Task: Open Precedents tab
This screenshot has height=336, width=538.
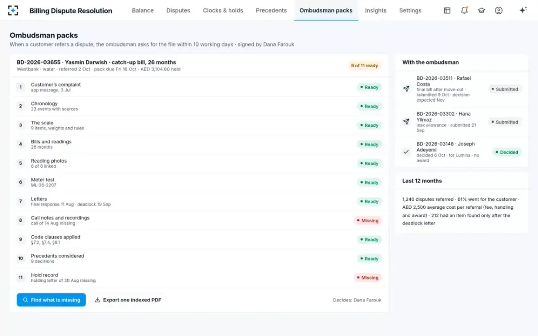Action: tap(271, 10)
